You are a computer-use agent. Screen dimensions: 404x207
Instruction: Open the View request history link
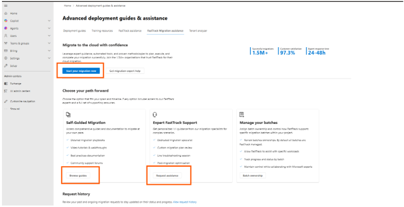185,202
